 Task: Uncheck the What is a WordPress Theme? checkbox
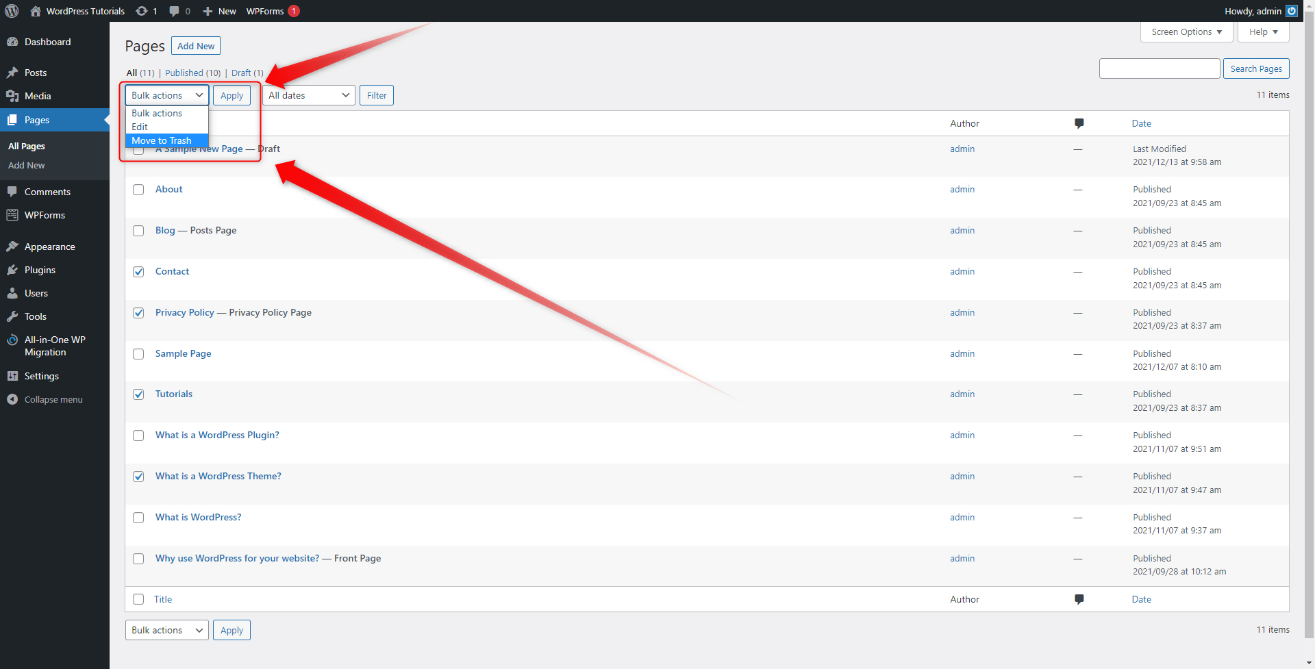(138, 477)
